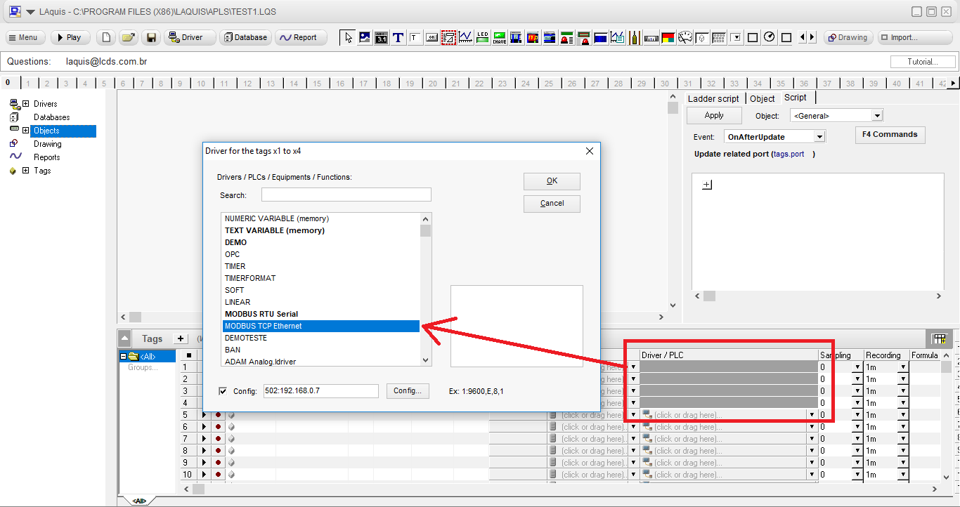This screenshot has height=507, width=960.
Task: Open title bar dropdown arrow menu
Action: pos(30,12)
